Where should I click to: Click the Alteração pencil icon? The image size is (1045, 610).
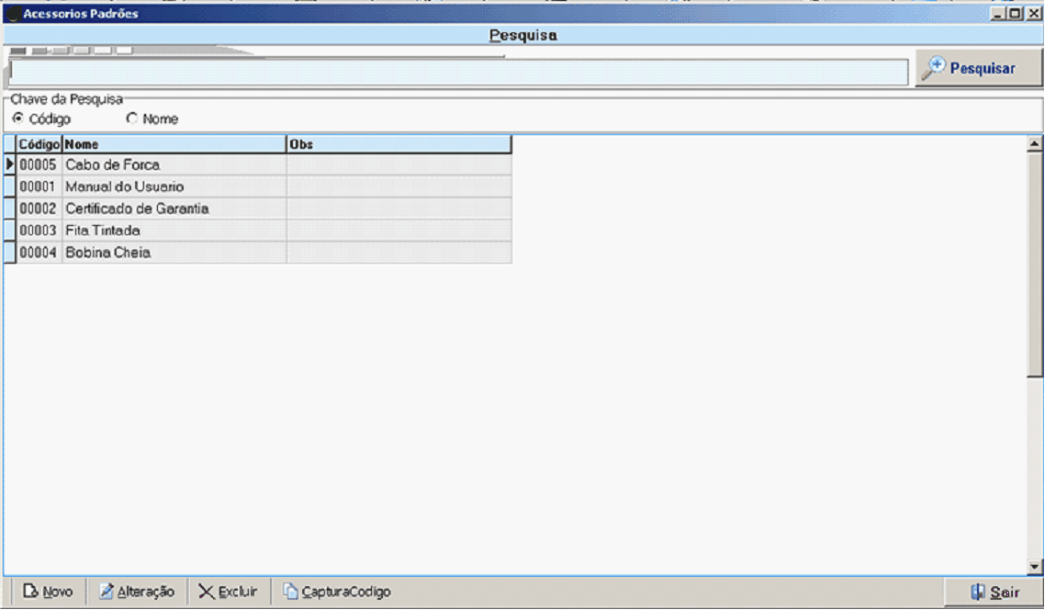(x=107, y=592)
